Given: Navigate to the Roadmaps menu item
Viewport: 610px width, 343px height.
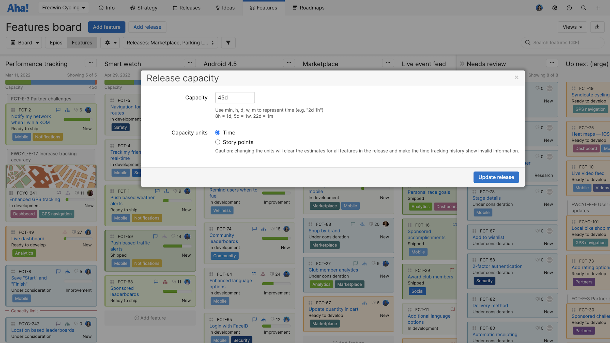Looking at the screenshot, I should 308,8.
